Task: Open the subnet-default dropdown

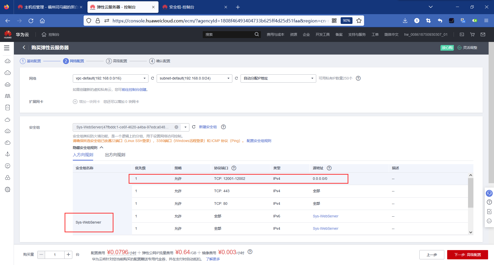Action: pos(195,78)
